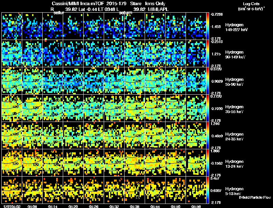Click the Hydrogen 90-149 keV color bar
The width and height of the screenshot is (273, 208).
tap(207, 54)
